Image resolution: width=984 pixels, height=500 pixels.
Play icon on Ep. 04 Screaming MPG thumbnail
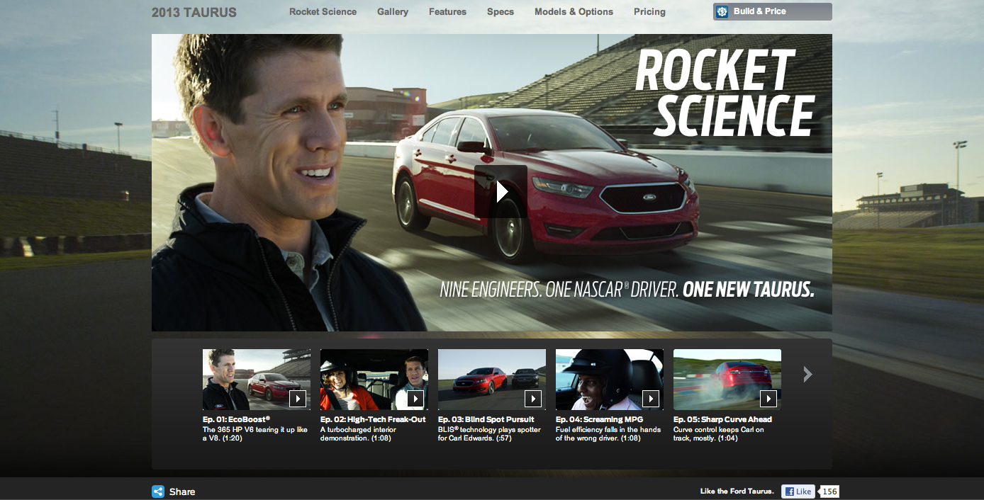(651, 399)
